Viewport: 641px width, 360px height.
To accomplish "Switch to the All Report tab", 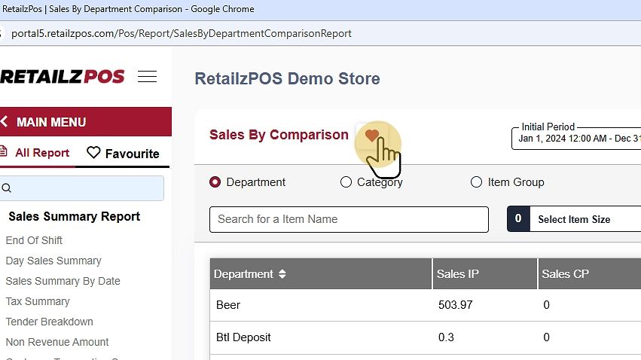I will point(38,153).
